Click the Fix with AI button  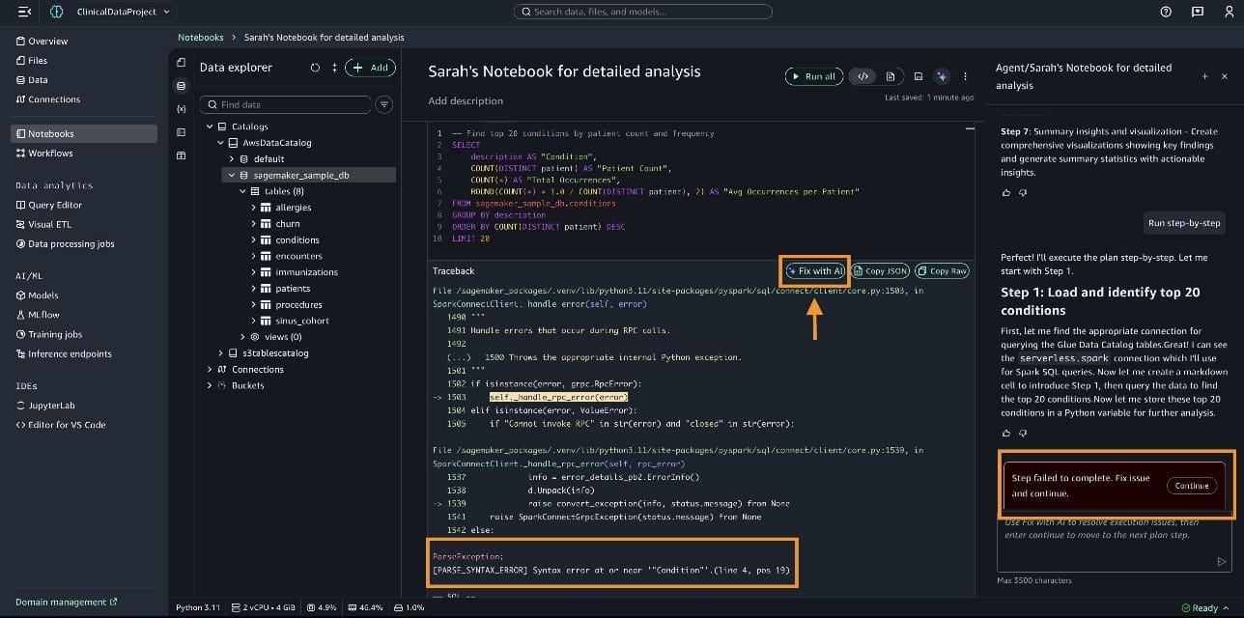pyautogui.click(x=816, y=271)
